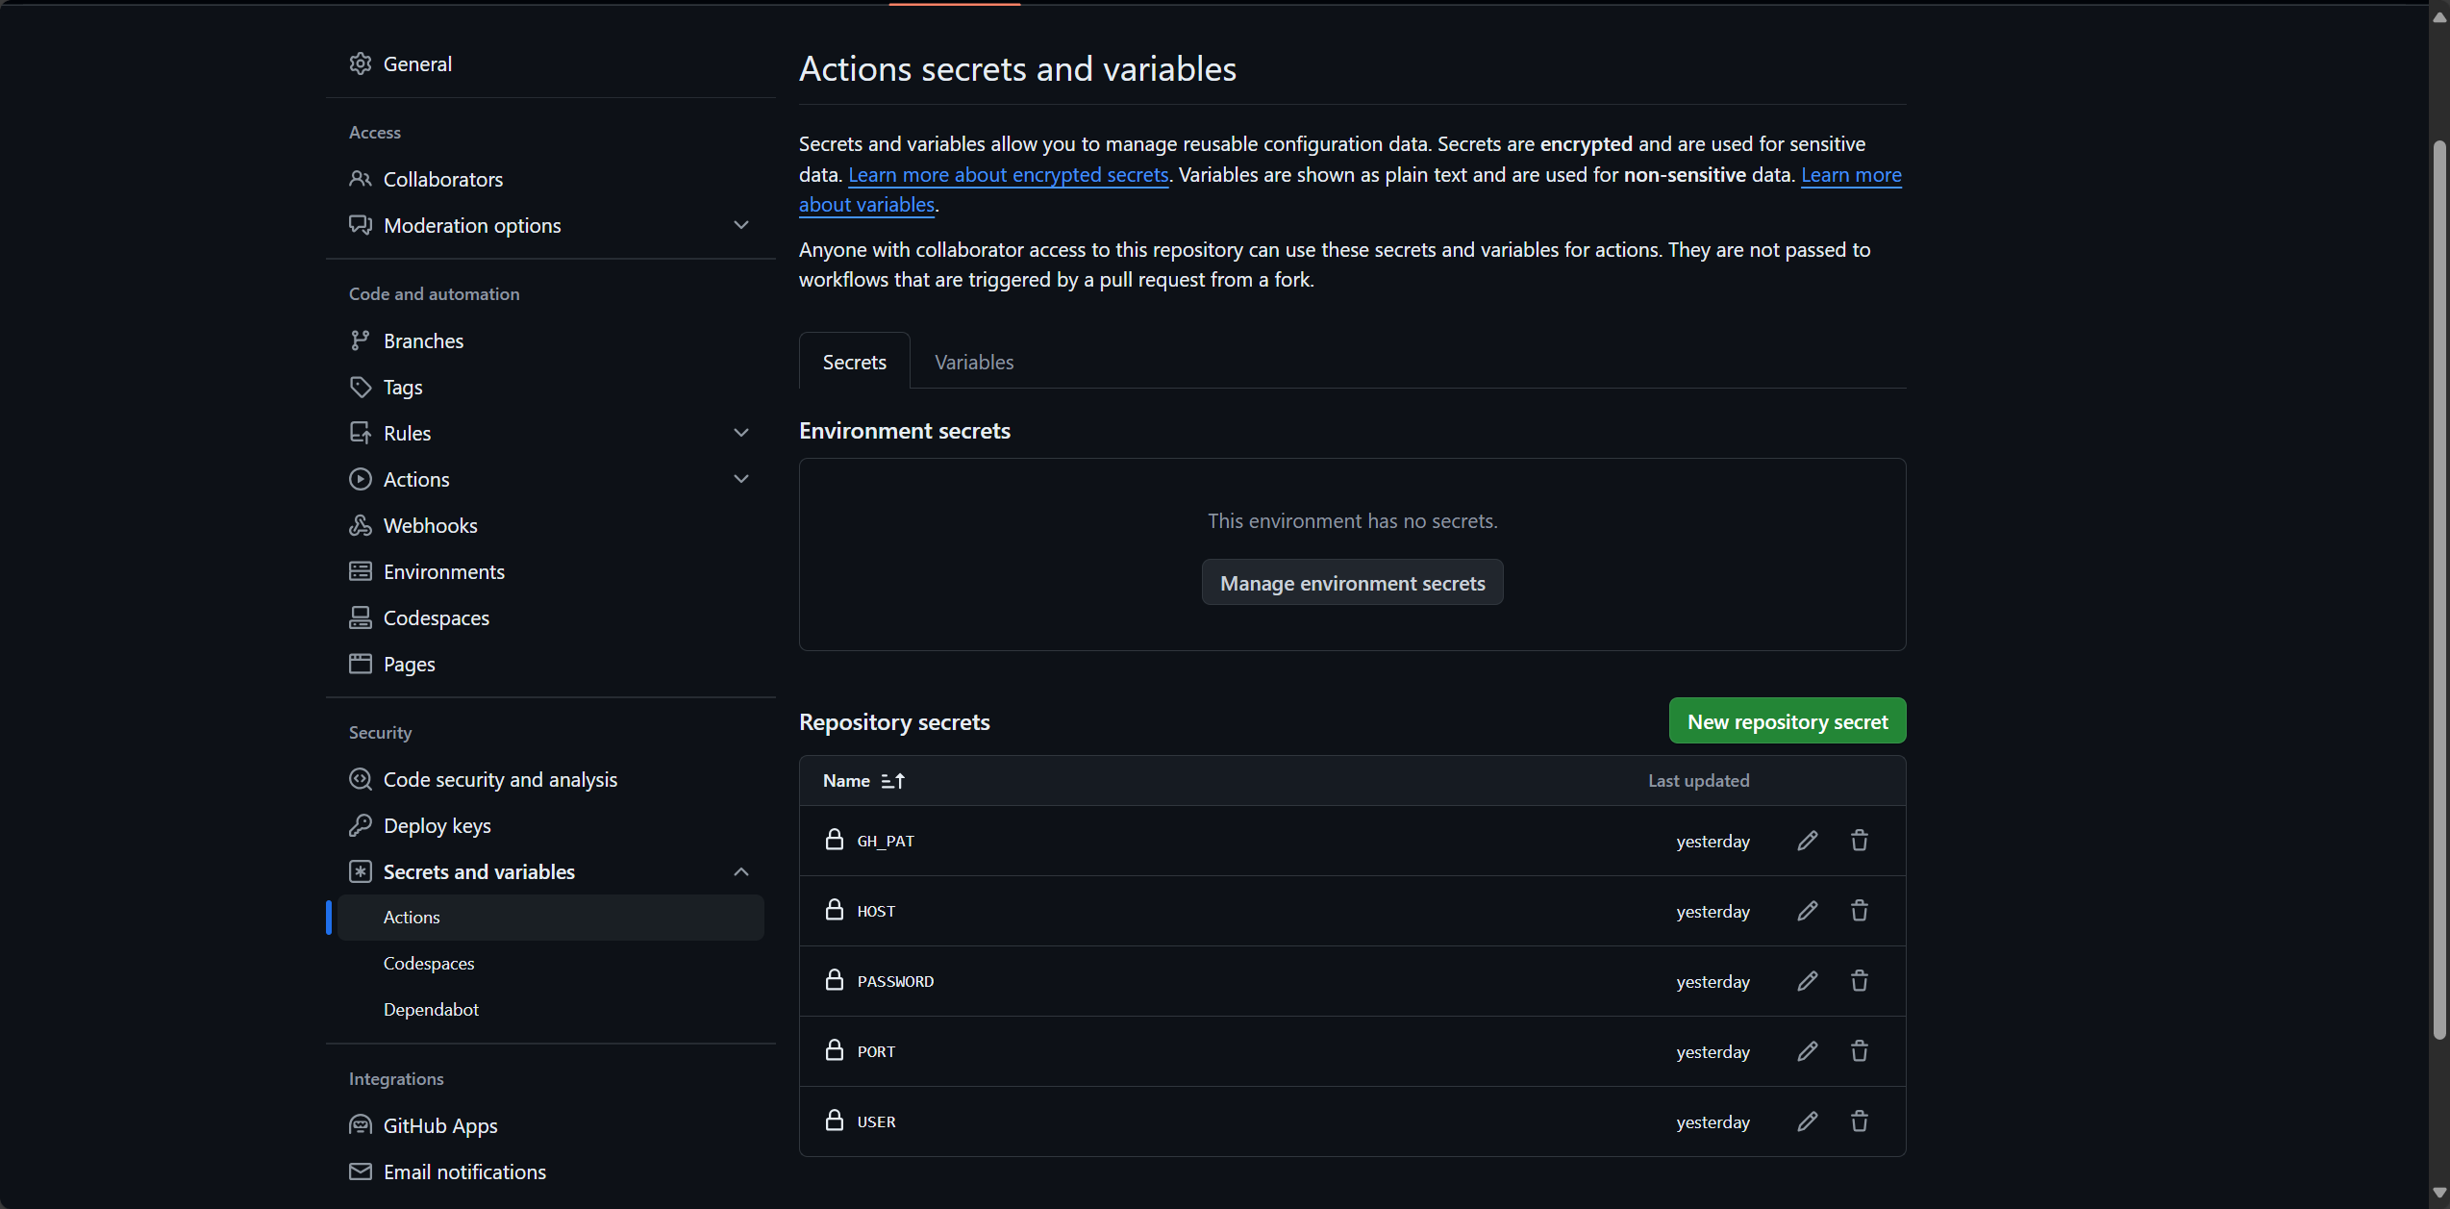The width and height of the screenshot is (2450, 1209).
Task: Go to GitHub Apps integrations
Action: [x=439, y=1125]
